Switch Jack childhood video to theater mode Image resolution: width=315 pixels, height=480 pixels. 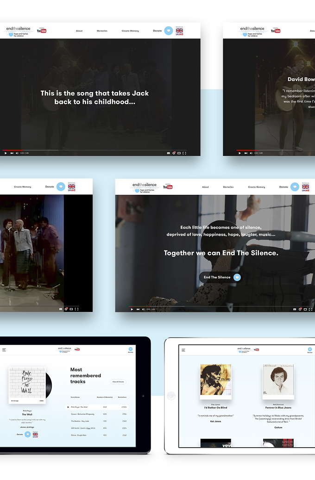[x=179, y=153]
